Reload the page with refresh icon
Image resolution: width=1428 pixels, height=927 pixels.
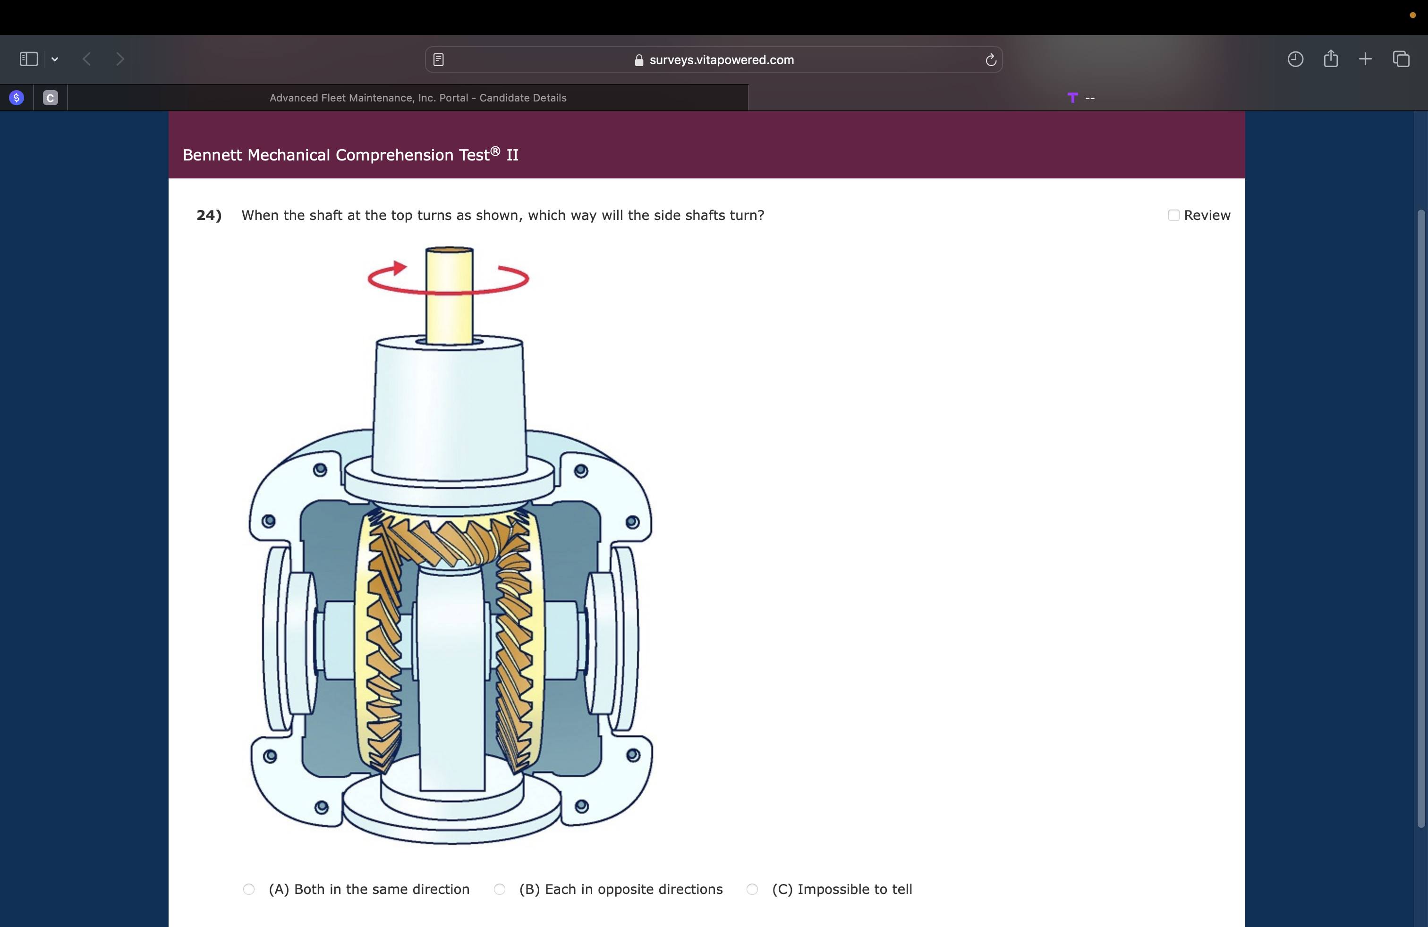pyautogui.click(x=991, y=59)
